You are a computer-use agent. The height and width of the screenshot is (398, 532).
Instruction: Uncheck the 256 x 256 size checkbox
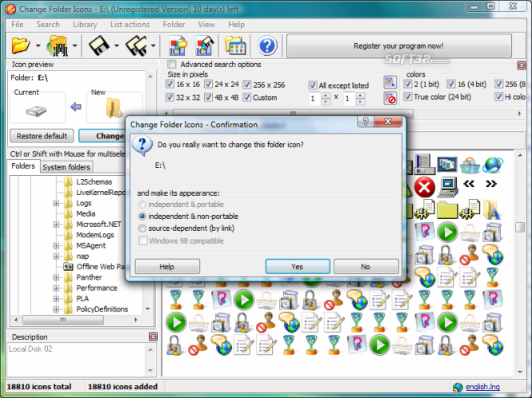click(247, 85)
